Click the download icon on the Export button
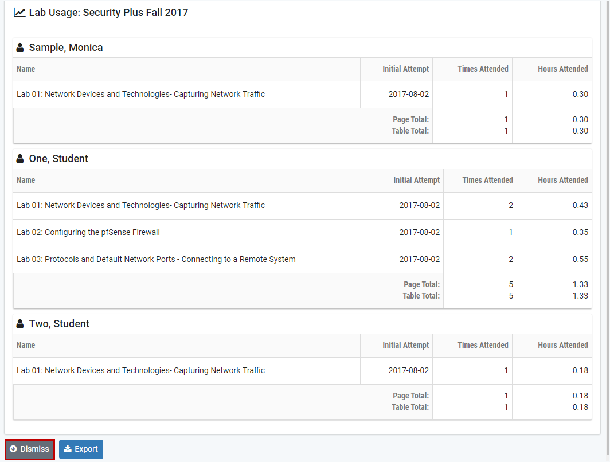 click(x=68, y=449)
